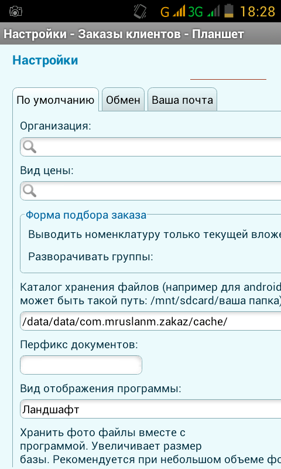Click the Перфикс документов label
This screenshot has height=469, width=281.
point(79,345)
